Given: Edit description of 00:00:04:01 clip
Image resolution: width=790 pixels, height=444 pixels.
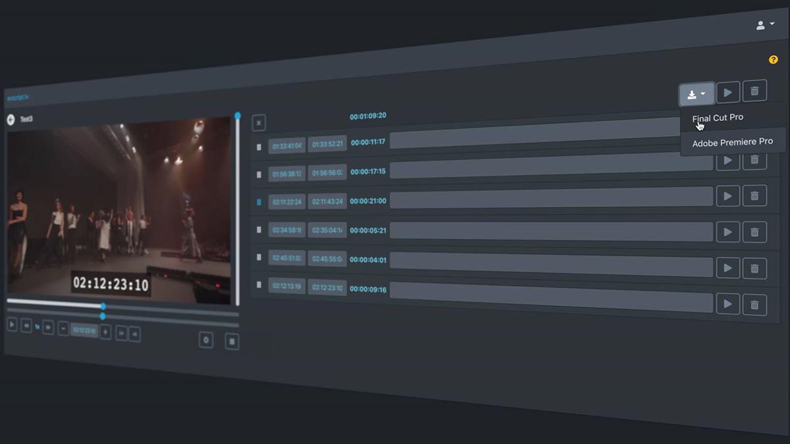Looking at the screenshot, I should coord(552,264).
